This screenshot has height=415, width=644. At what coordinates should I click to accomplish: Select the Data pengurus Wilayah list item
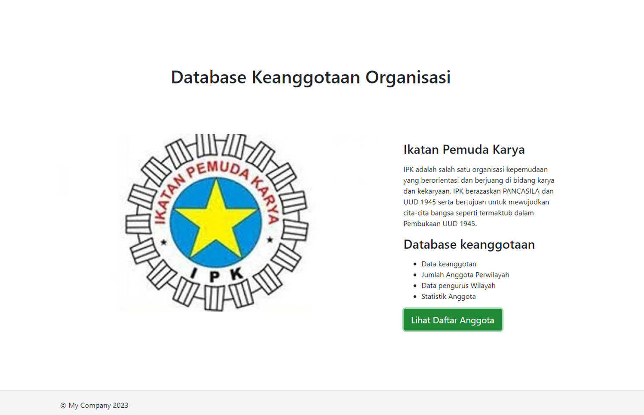point(458,286)
